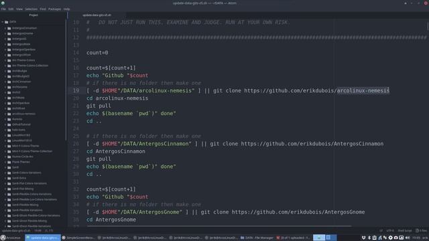Viewport: 429px width, 241px height.
Task: Click the AntergosGnome folder icon in tree
Action: pyautogui.click(x=9, y=33)
